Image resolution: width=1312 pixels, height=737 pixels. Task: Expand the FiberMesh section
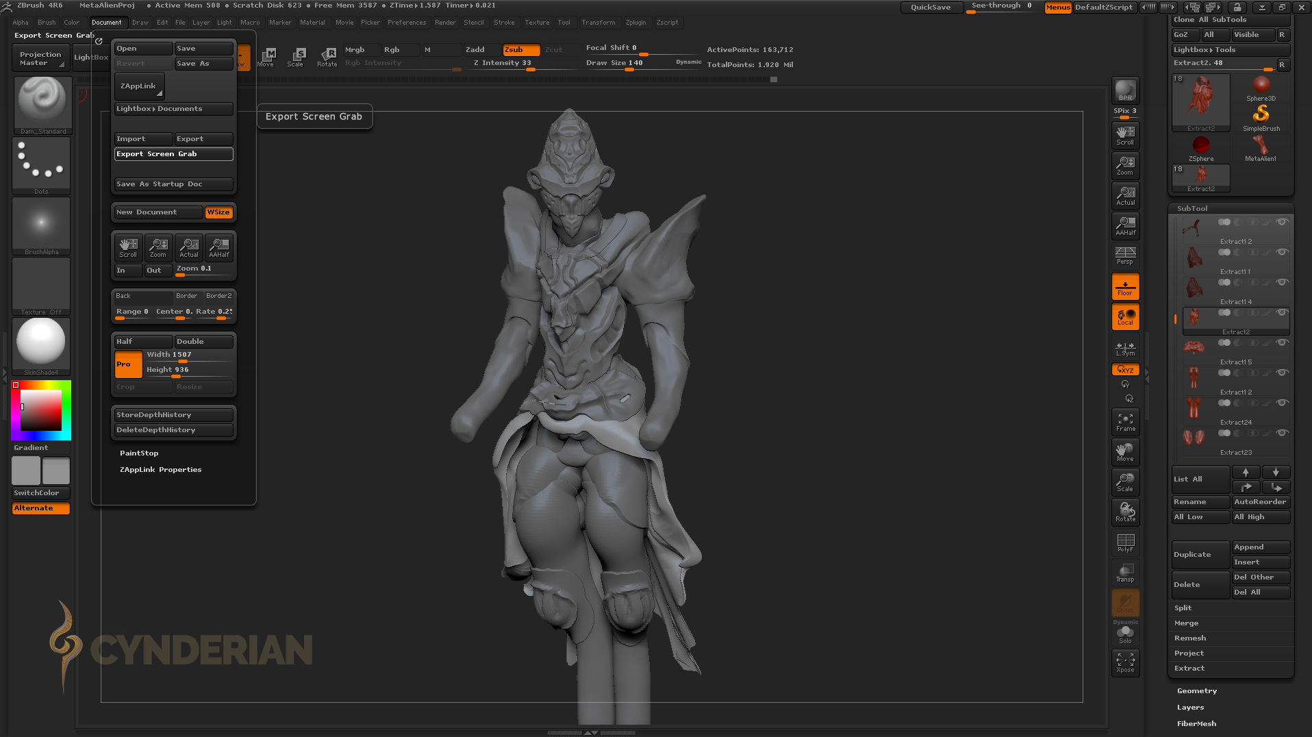tap(1196, 724)
